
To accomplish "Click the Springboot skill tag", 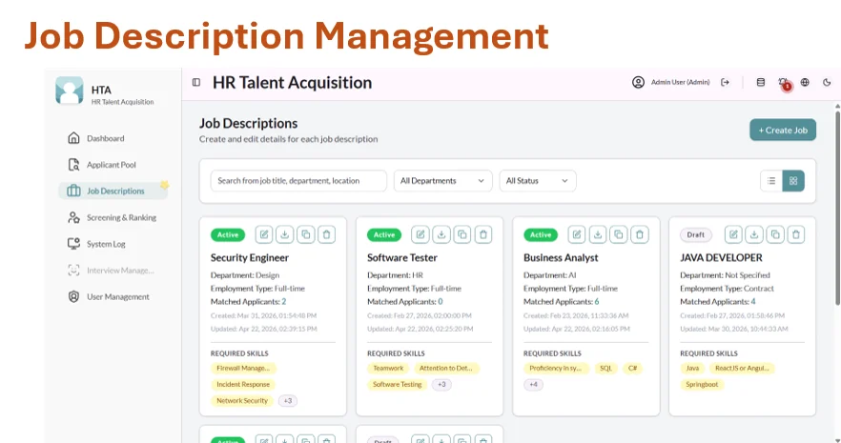I will tap(702, 385).
